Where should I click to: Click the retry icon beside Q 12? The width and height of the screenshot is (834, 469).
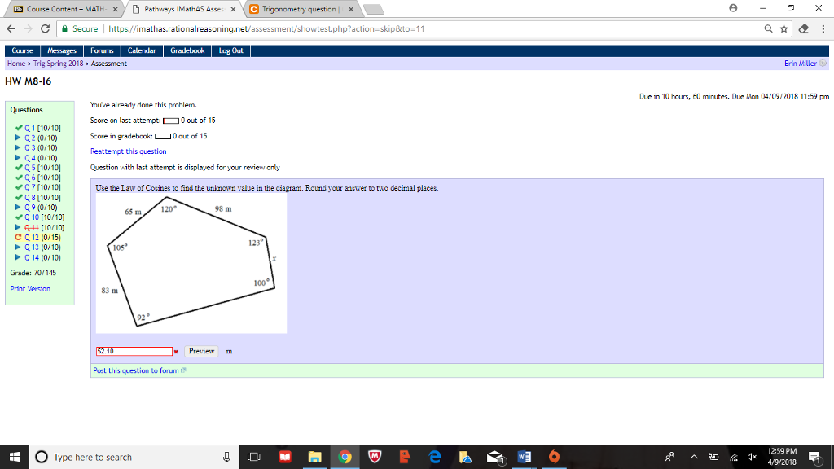click(18, 237)
